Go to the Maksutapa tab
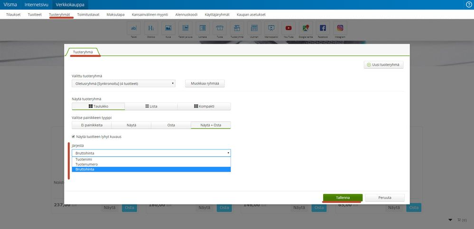 pos(115,15)
